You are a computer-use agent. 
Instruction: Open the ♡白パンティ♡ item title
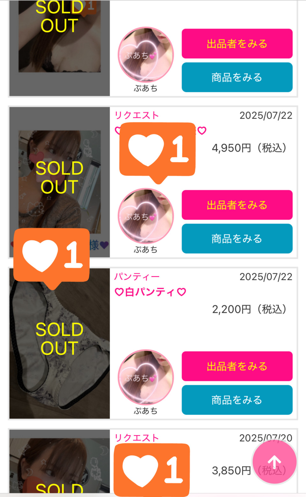[150, 292]
